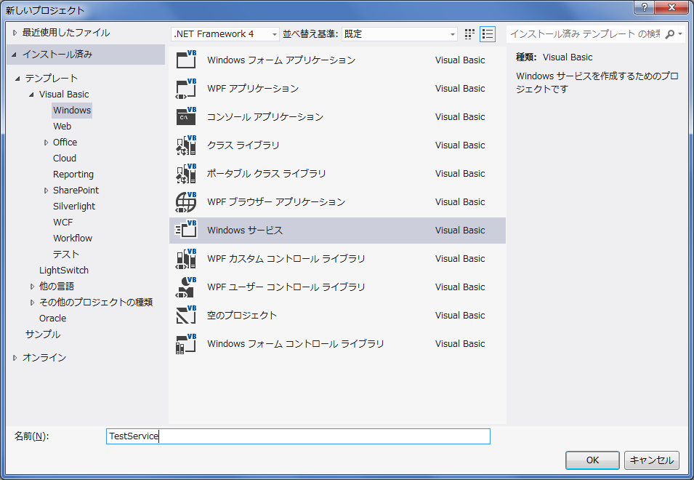This screenshot has width=694, height=480.
Task: Select the サンプル node
Action: point(42,335)
